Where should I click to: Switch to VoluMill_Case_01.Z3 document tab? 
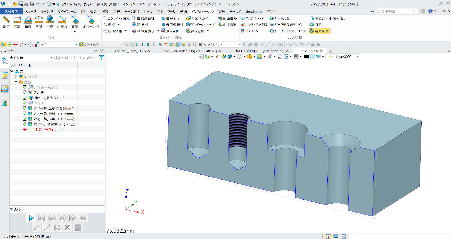point(130,51)
